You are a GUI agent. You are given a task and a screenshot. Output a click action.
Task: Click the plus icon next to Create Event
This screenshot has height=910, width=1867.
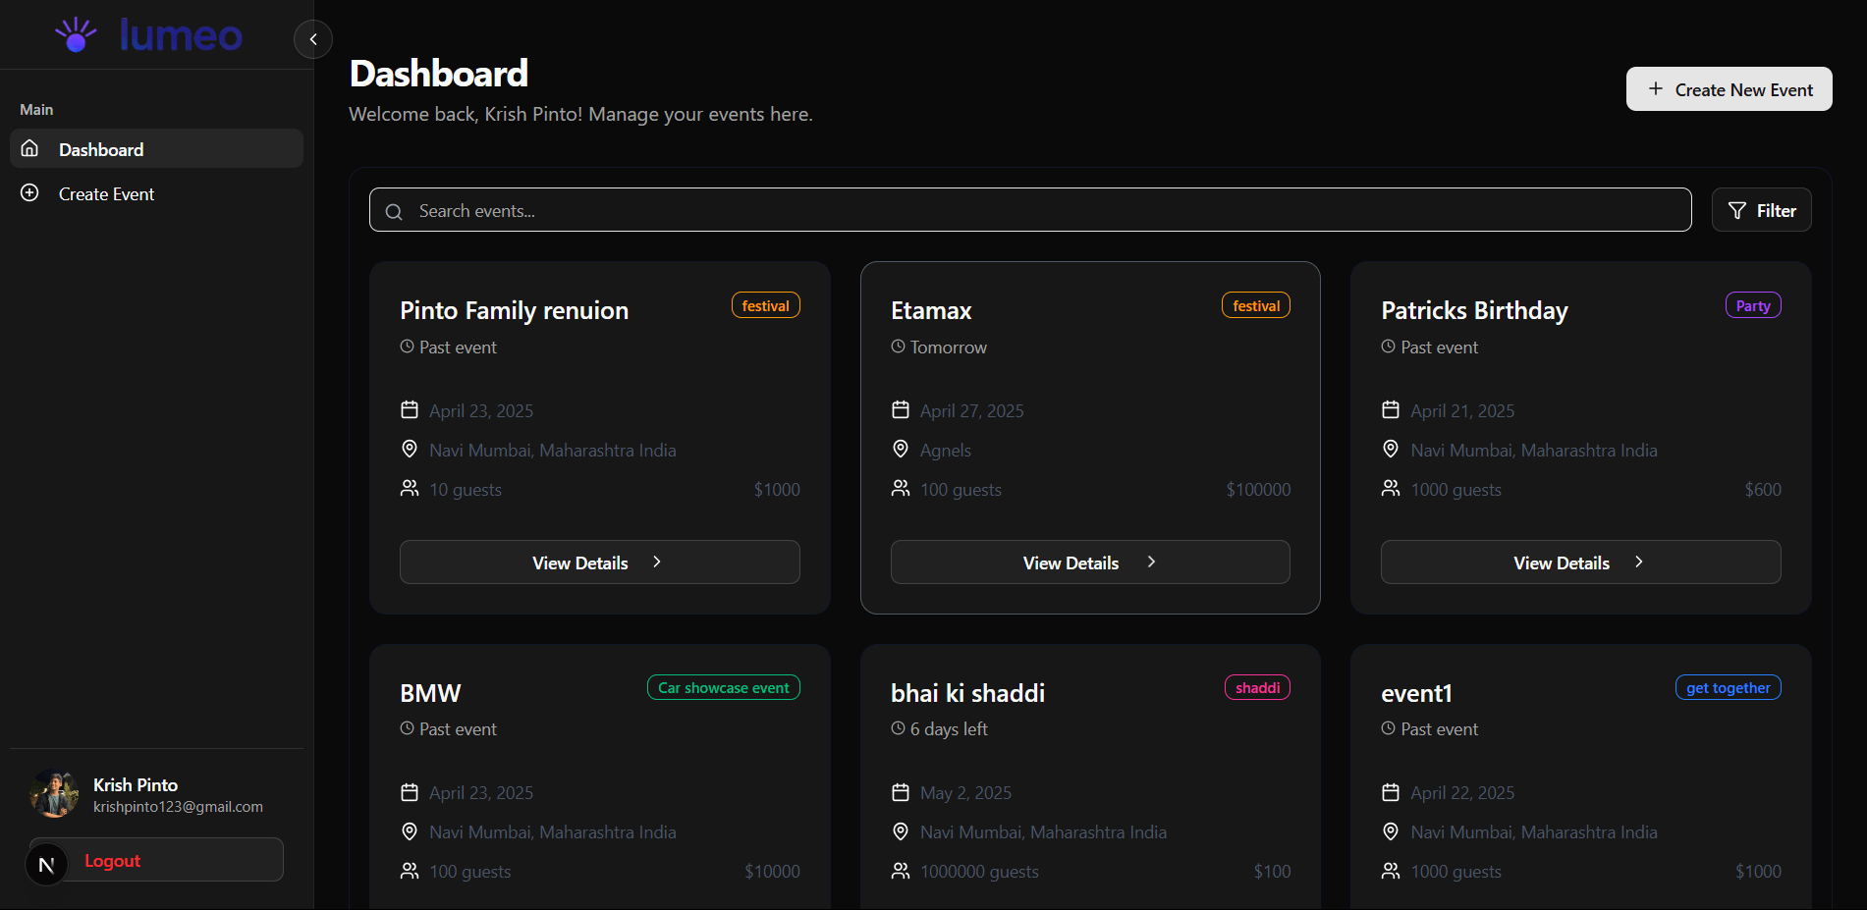(29, 192)
